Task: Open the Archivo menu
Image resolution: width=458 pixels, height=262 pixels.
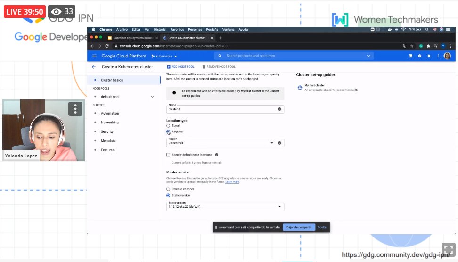Action: tap(122, 30)
